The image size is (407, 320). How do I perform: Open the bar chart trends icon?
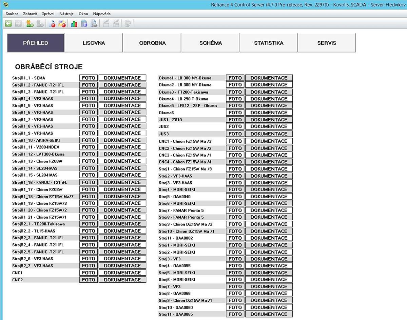[x=74, y=24]
